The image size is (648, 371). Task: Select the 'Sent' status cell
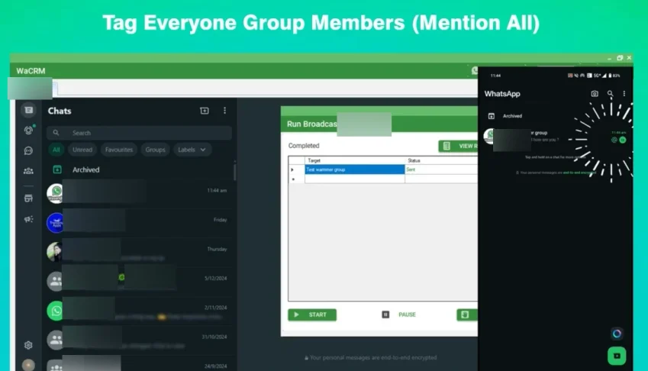click(x=441, y=169)
